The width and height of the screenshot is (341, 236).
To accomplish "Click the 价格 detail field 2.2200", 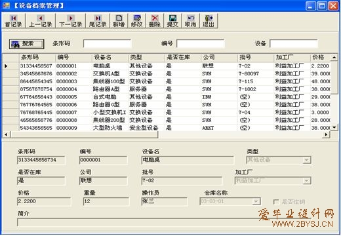I will pos(44,201).
